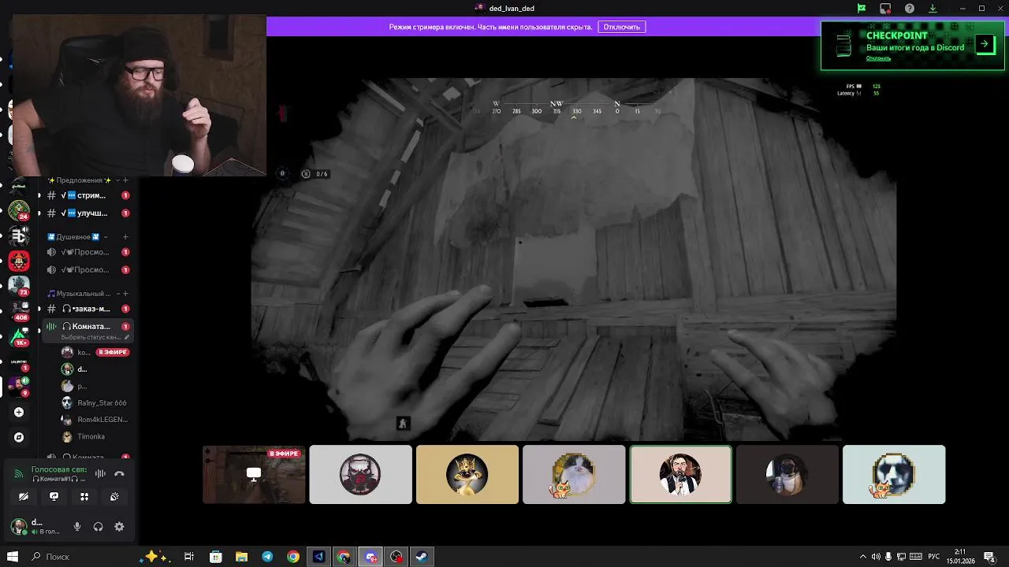
Task: Click the screen share icon in voice panel
Action: 54,496
